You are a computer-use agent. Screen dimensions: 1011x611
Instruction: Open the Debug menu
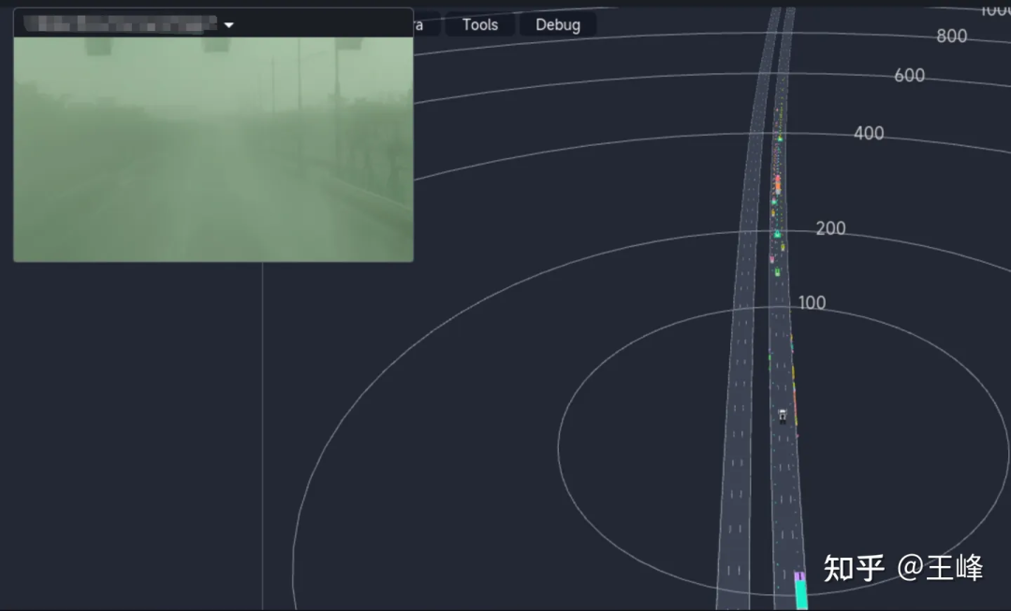point(557,24)
